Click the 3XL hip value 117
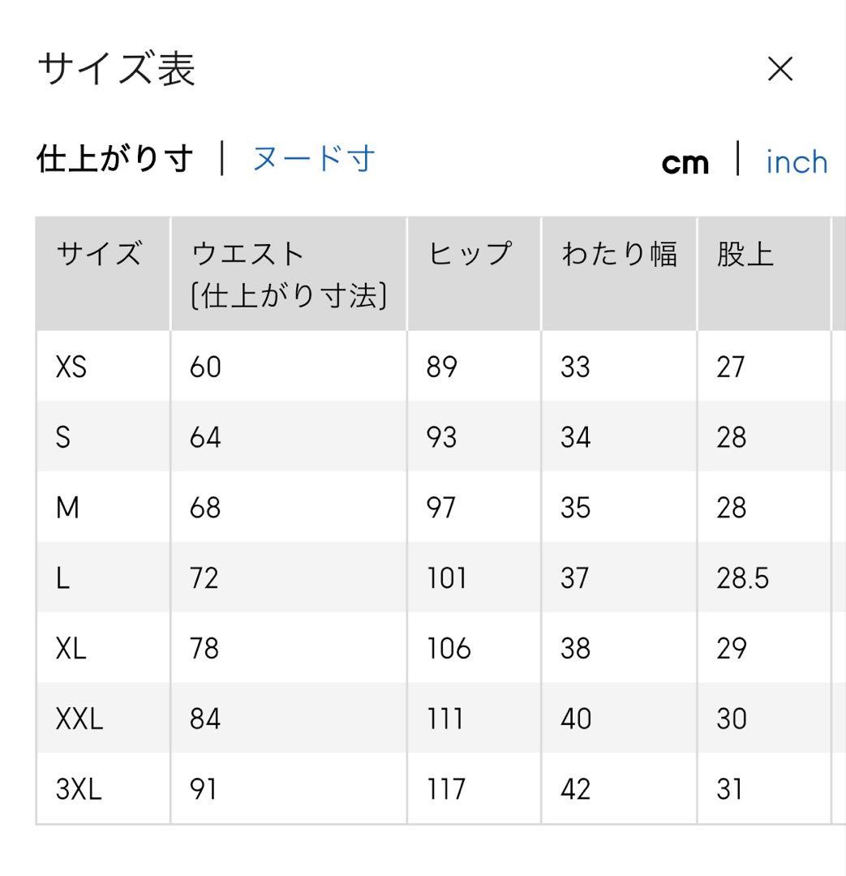Screen dimensions: 846x876 point(445,789)
